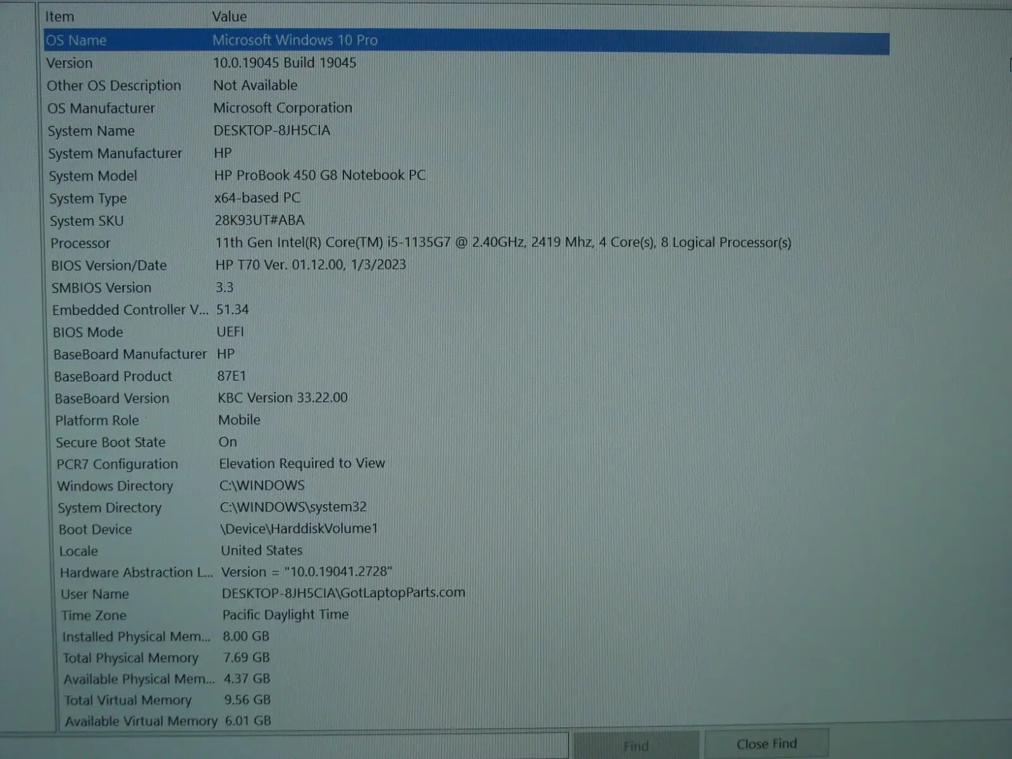This screenshot has width=1012, height=759.
Task: Click the Item column header
Action: pyautogui.click(x=59, y=16)
